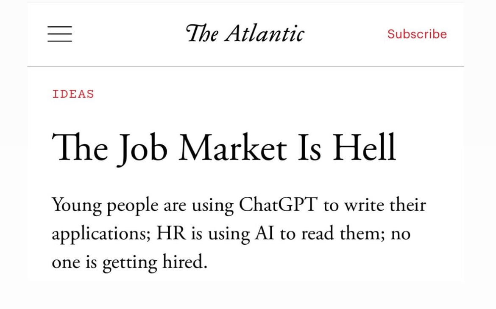Click the word "Young" starting the subheading
This screenshot has height=309, width=496.
tap(77, 206)
